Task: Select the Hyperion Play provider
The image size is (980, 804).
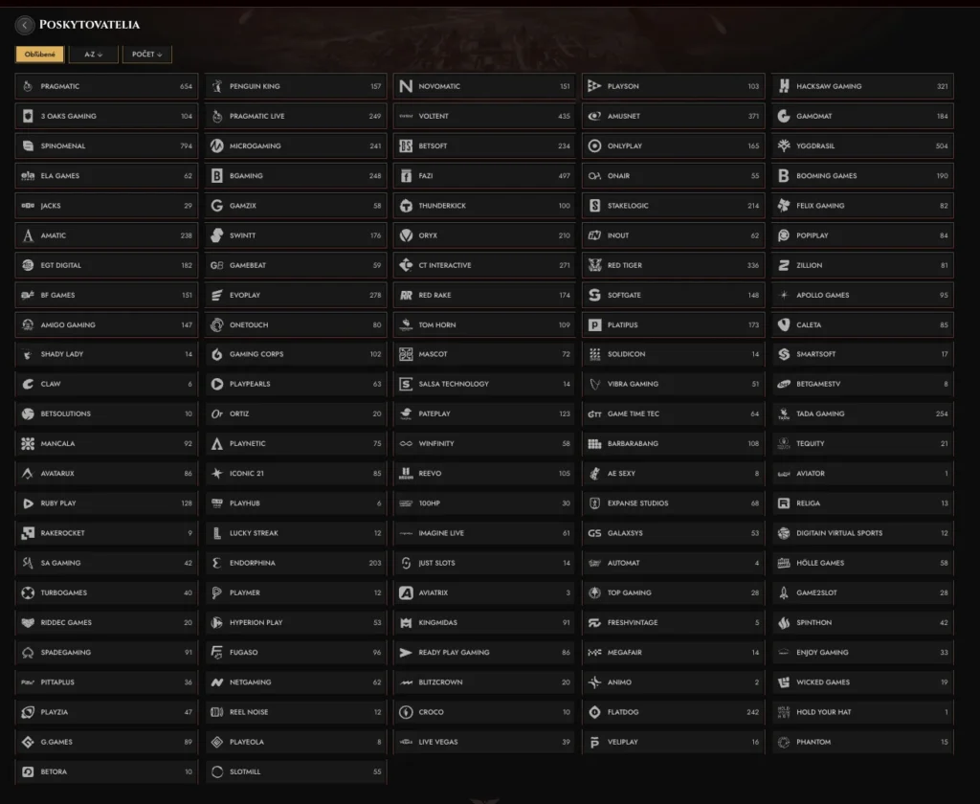Action: (296, 623)
